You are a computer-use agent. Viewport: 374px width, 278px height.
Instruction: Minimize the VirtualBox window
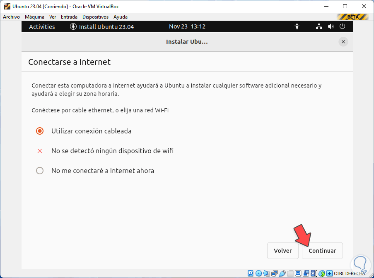click(x=326, y=7)
